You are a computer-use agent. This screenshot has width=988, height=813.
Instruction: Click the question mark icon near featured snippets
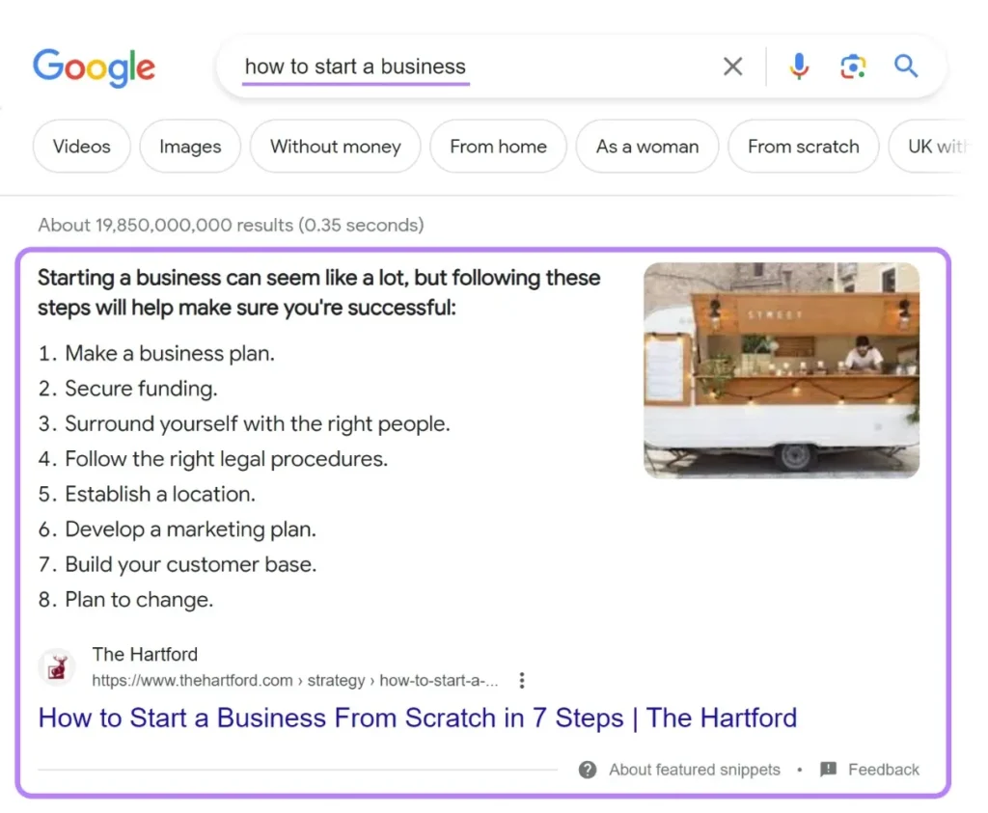(x=588, y=770)
